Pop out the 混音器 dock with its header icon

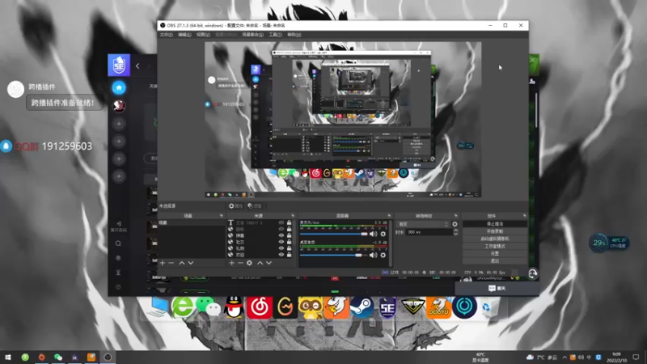pyautogui.click(x=389, y=216)
